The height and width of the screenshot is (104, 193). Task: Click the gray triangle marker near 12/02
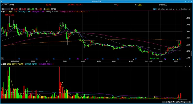coord(133,59)
